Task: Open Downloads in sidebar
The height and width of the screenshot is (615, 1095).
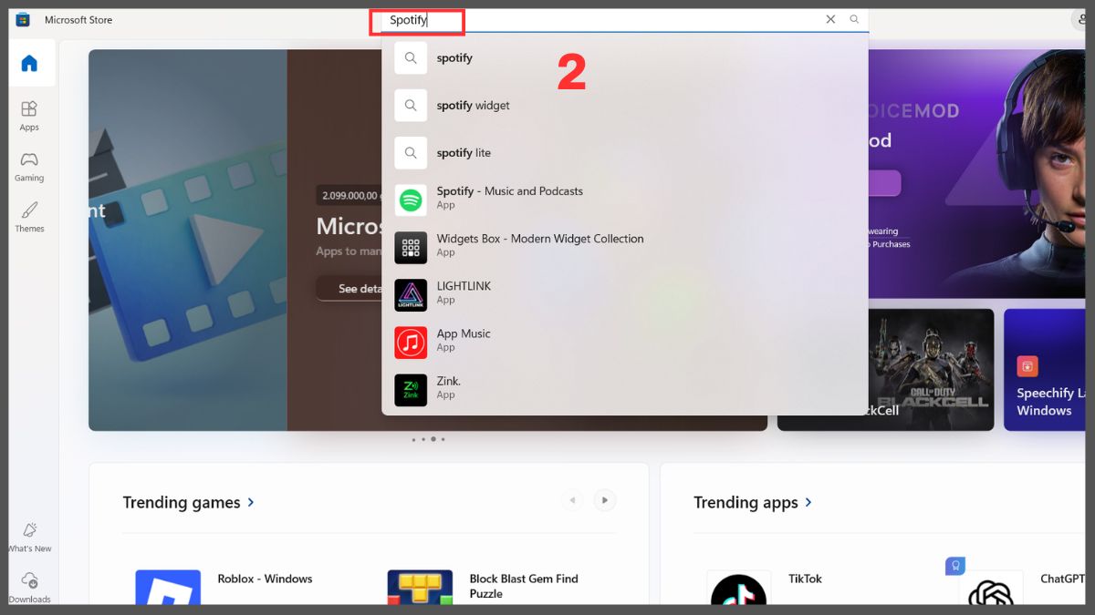Action: (x=29, y=588)
